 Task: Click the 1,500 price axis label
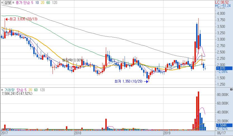coord(221,78)
